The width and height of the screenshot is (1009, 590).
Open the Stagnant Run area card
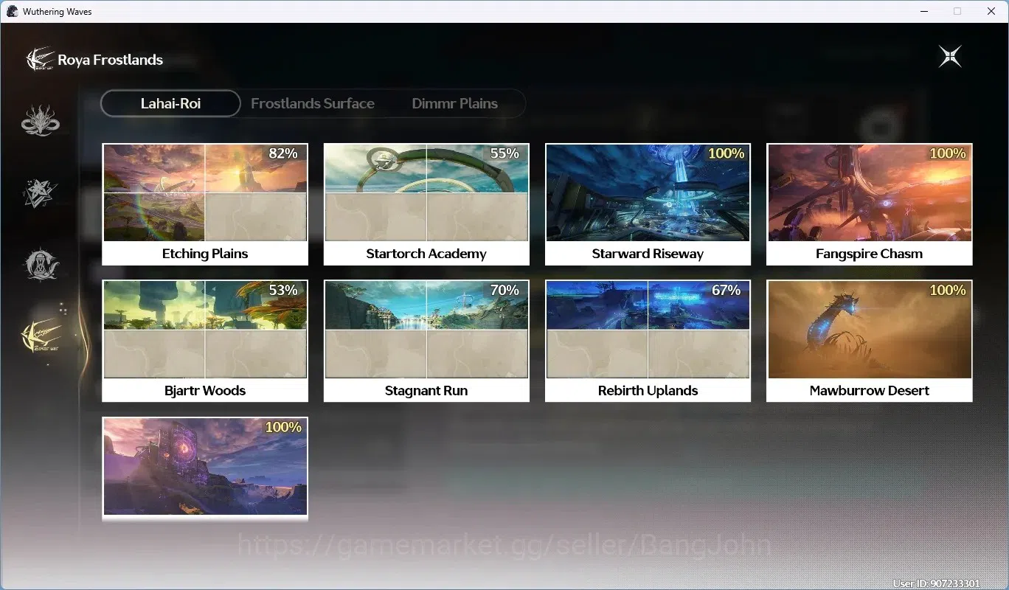(x=426, y=341)
